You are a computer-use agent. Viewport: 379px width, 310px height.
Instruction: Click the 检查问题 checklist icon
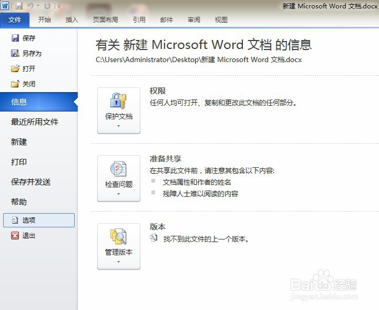[x=118, y=168]
